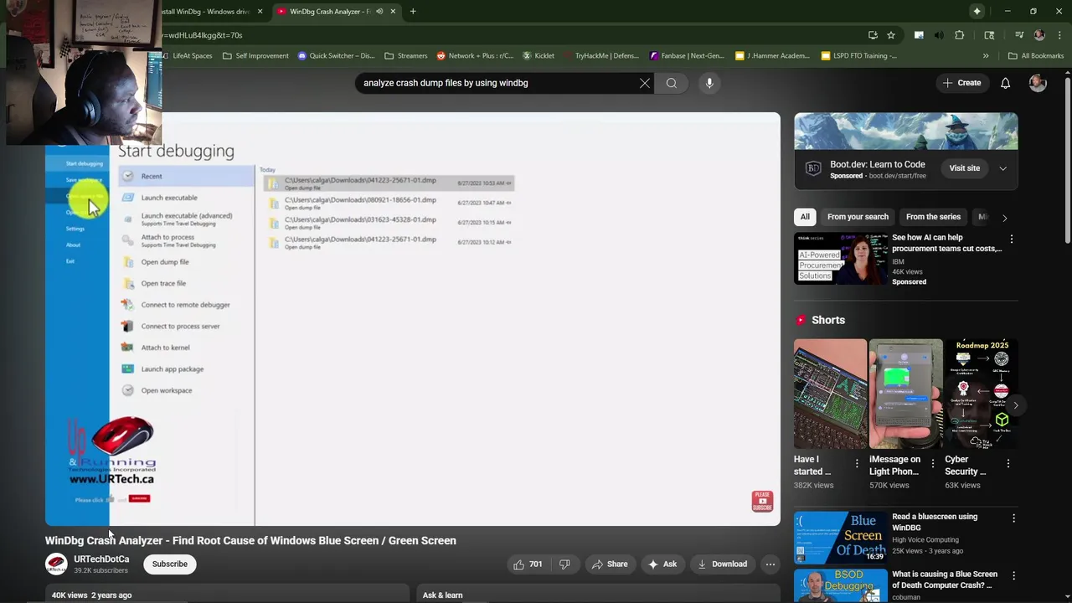The image size is (1072, 603).
Task: Click the magnifier search button
Action: [x=672, y=83]
